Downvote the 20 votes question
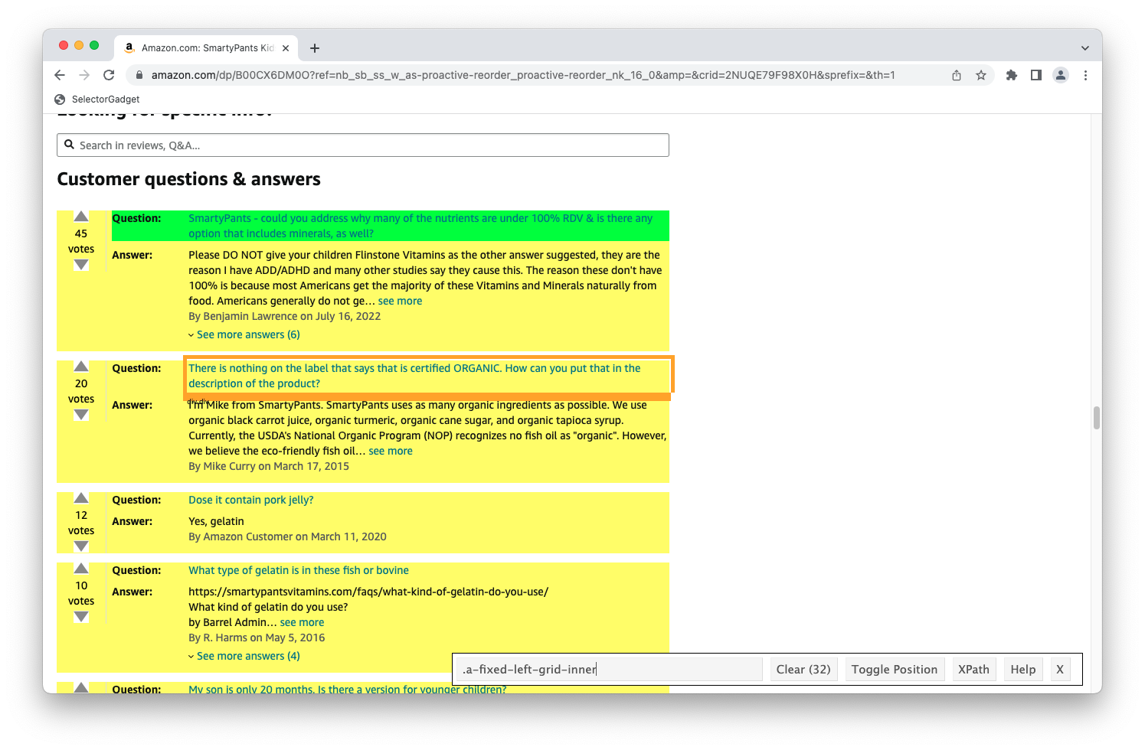1145x750 pixels. point(81,415)
